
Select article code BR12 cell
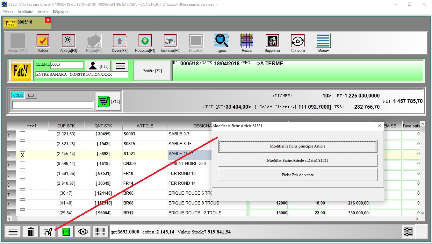145,213
